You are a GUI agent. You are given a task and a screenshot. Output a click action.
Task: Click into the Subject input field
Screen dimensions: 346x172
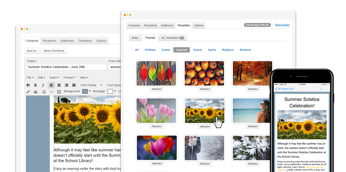tap(67, 67)
